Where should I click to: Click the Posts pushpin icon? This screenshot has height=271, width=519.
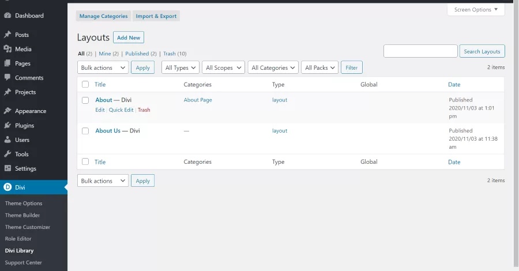7,35
